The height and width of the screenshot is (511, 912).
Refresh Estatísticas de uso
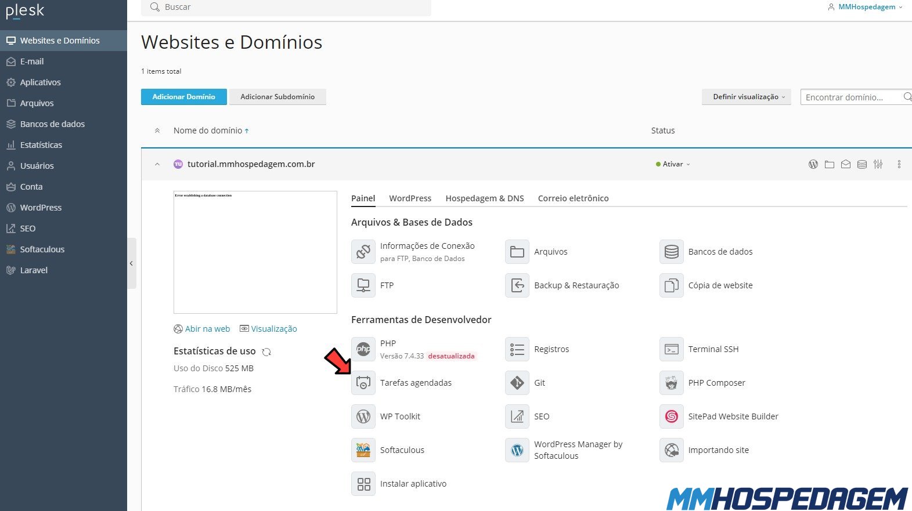pyautogui.click(x=266, y=351)
